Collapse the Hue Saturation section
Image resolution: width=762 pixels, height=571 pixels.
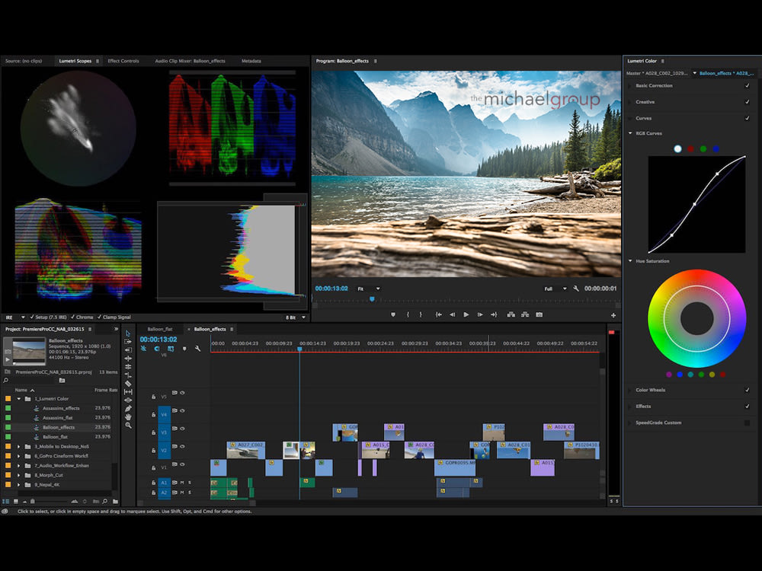630,261
